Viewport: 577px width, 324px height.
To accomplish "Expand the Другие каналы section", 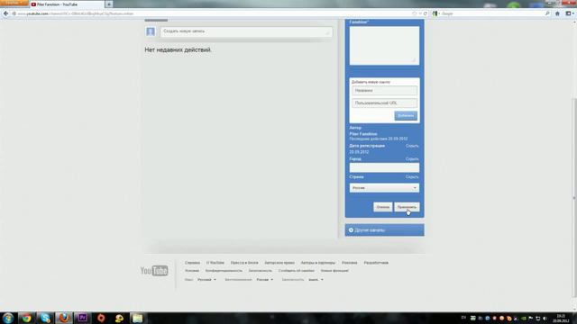I will point(384,230).
